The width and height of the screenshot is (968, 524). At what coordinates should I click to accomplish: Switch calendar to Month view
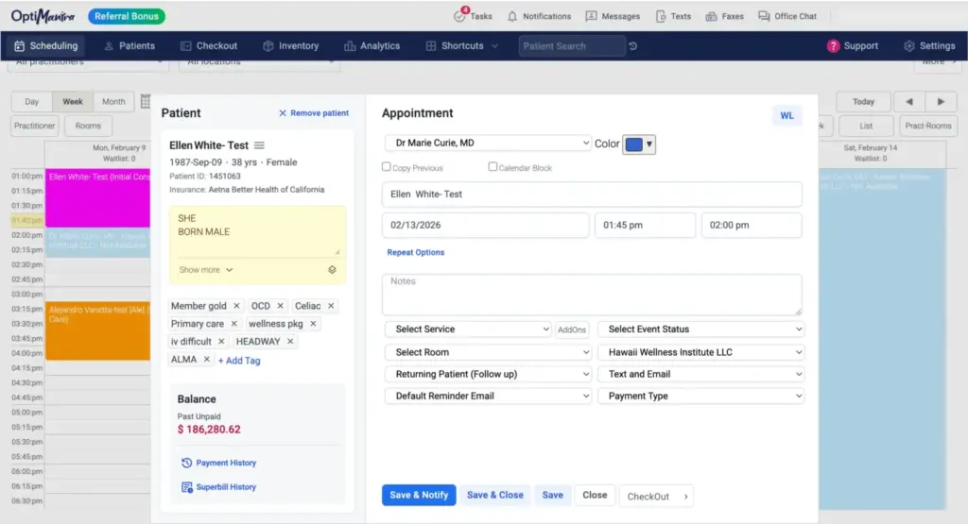point(113,102)
